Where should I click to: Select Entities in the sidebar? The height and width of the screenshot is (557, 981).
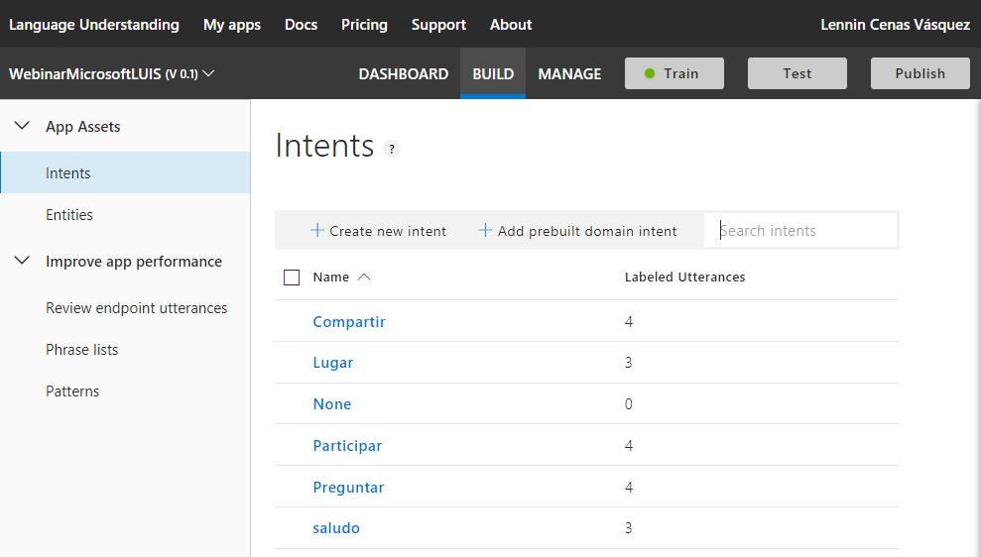point(68,214)
